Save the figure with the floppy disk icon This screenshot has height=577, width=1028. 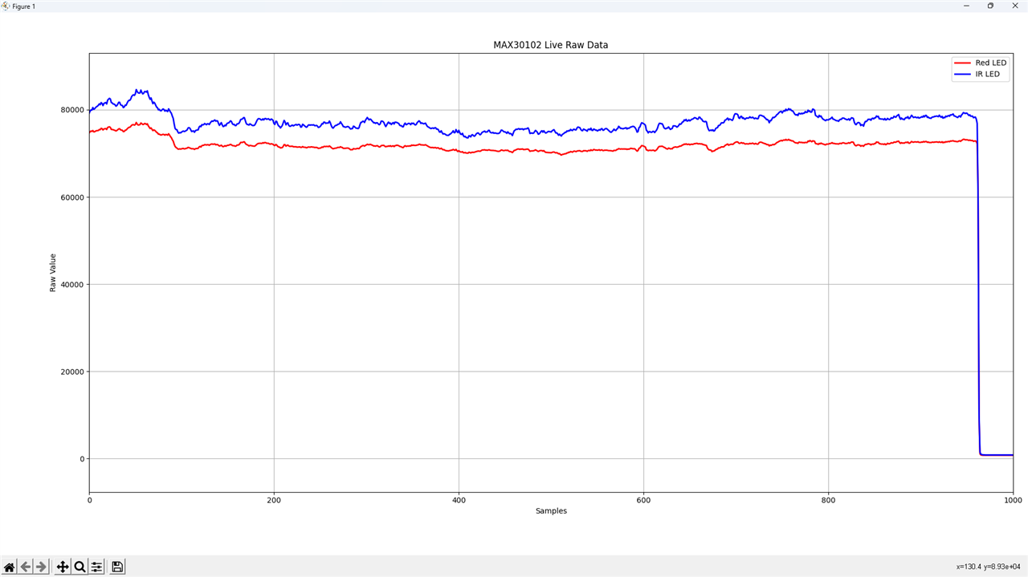pyautogui.click(x=117, y=567)
